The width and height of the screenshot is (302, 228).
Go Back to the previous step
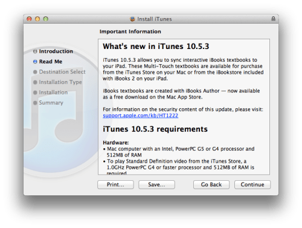(211, 184)
